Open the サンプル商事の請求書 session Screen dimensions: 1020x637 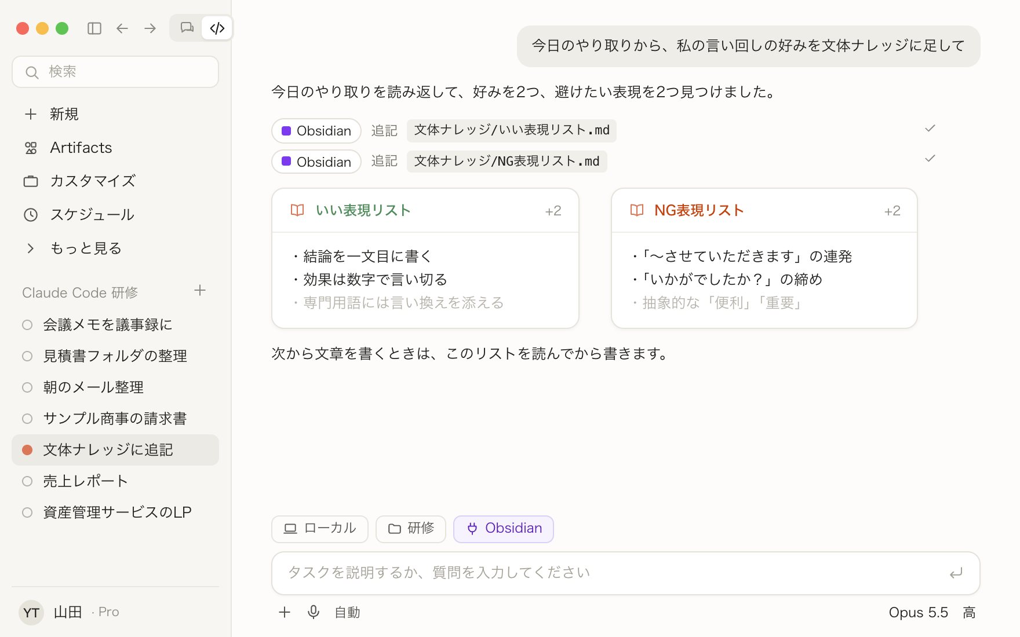pyautogui.click(x=115, y=419)
